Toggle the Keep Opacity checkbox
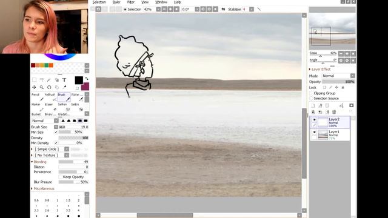This screenshot has height=218, width=388. [x=61, y=177]
